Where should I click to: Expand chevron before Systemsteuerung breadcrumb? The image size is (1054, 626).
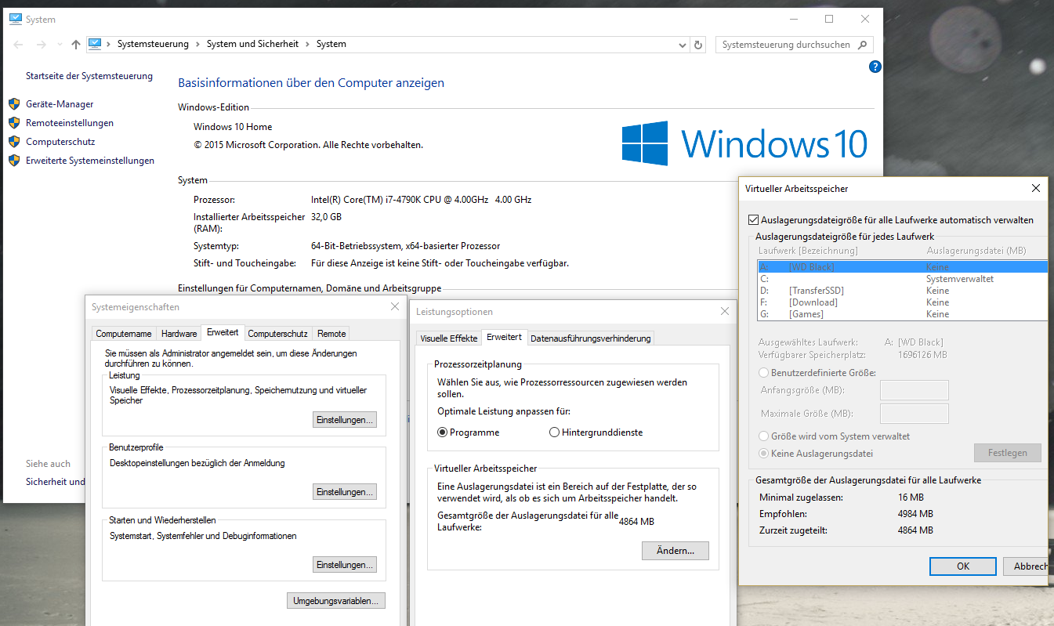tap(108, 45)
